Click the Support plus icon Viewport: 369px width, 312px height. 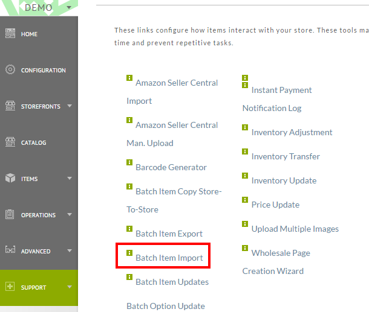[x=10, y=287]
